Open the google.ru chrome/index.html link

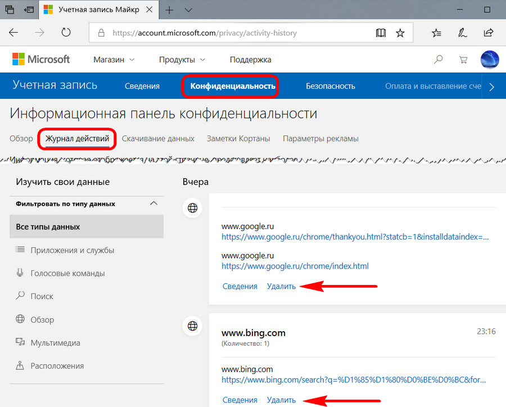(295, 266)
